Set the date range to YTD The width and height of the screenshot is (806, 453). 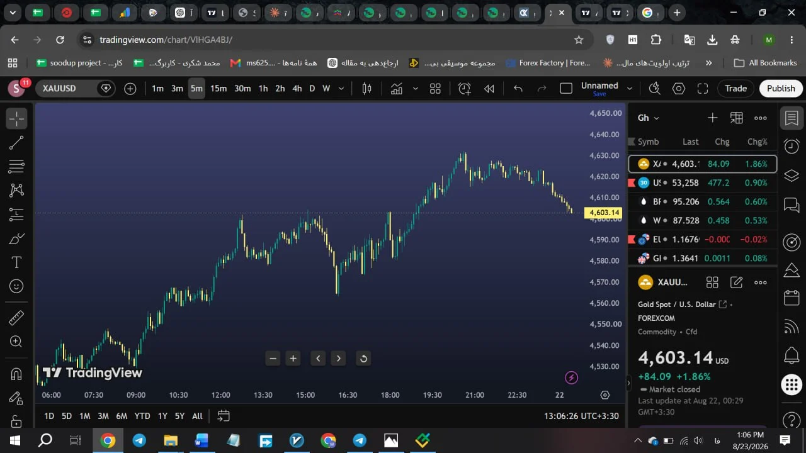tap(142, 416)
